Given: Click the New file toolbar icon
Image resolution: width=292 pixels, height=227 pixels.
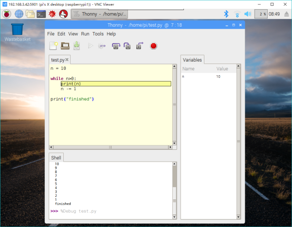Looking at the screenshot, I should pos(54,46).
